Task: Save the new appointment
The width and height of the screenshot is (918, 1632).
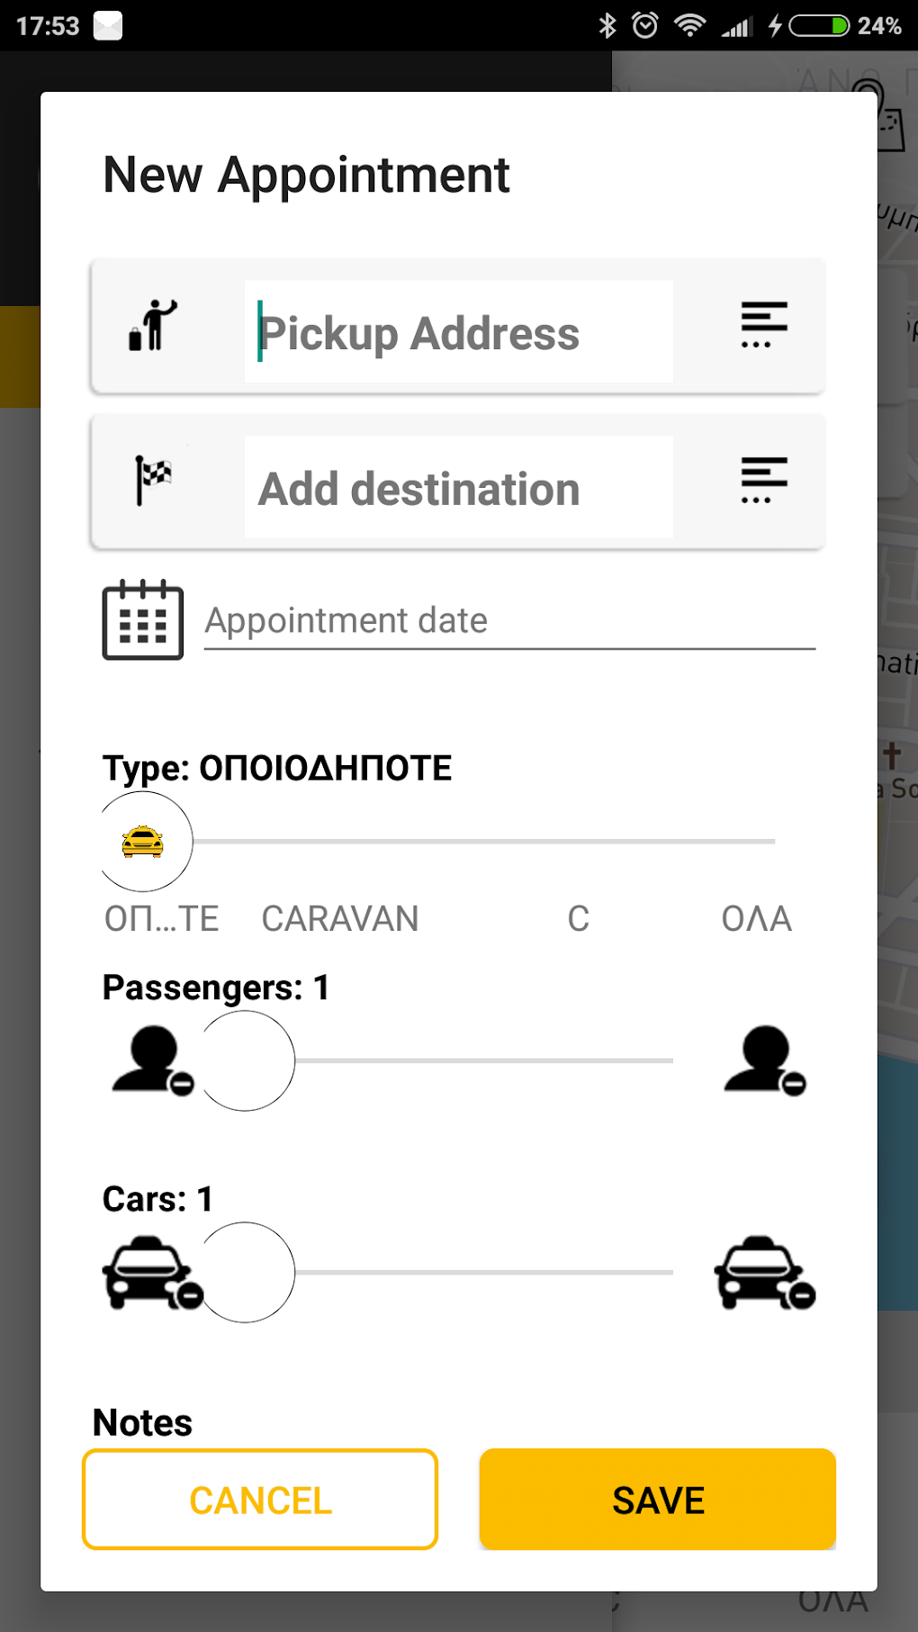Action: click(657, 1500)
